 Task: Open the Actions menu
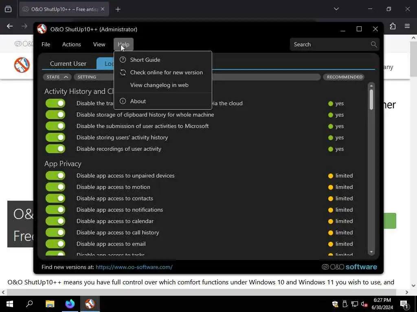coord(72,44)
